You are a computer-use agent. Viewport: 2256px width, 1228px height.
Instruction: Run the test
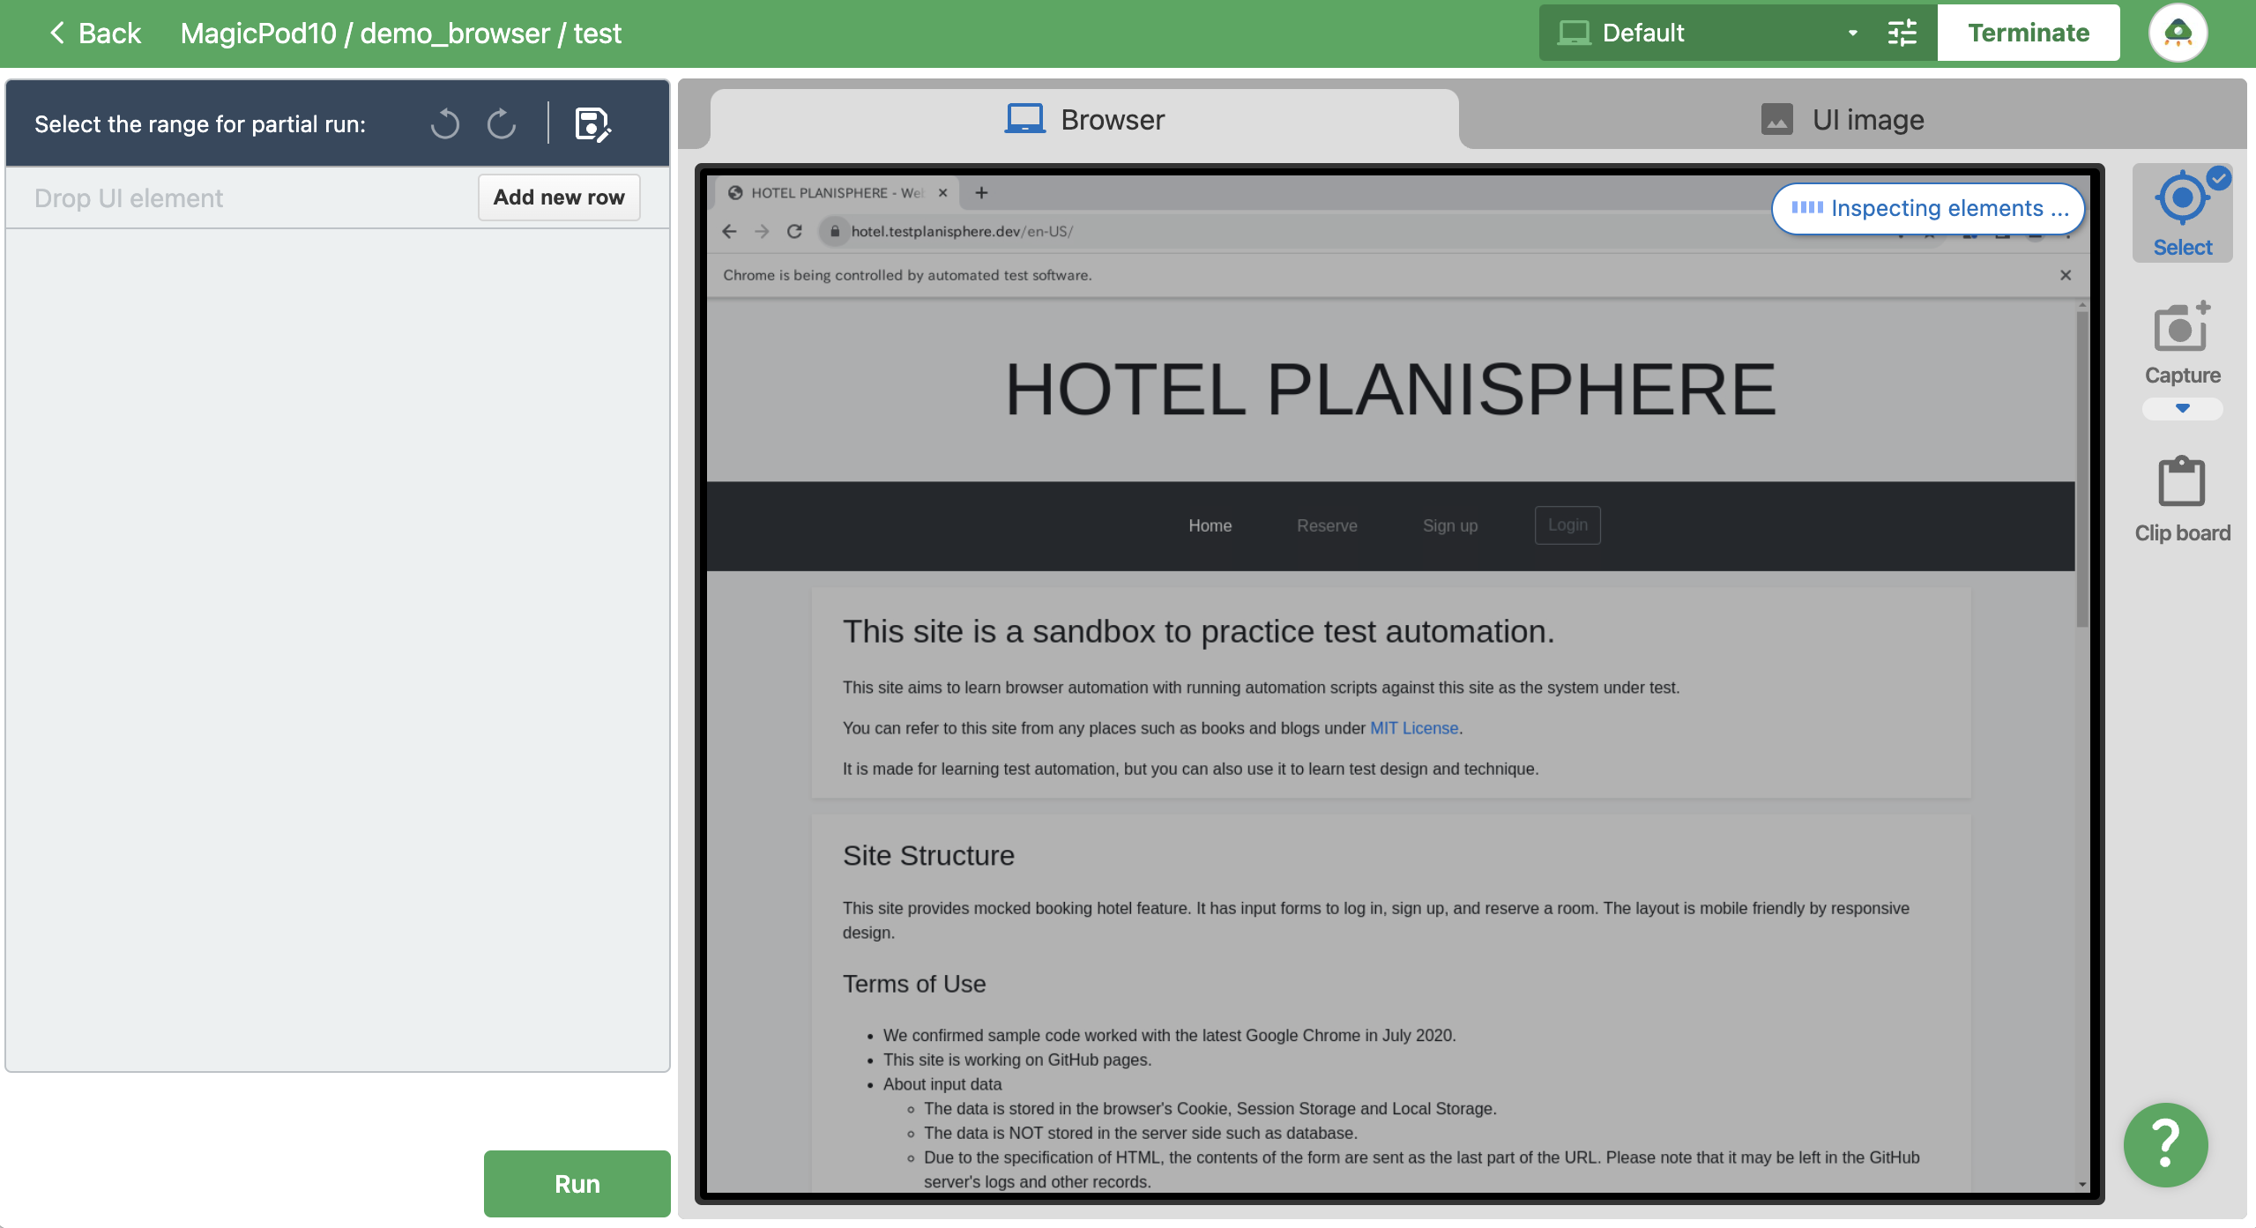coord(577,1183)
